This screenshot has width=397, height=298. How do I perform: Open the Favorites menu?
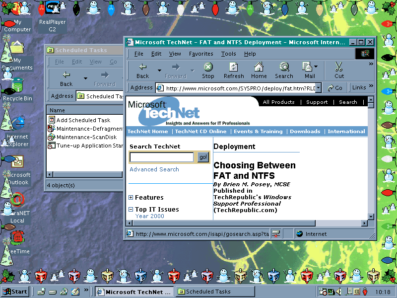(x=201, y=54)
